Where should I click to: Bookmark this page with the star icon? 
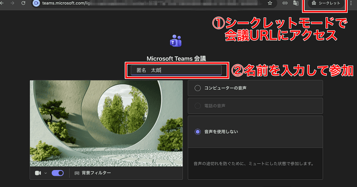[270, 3]
